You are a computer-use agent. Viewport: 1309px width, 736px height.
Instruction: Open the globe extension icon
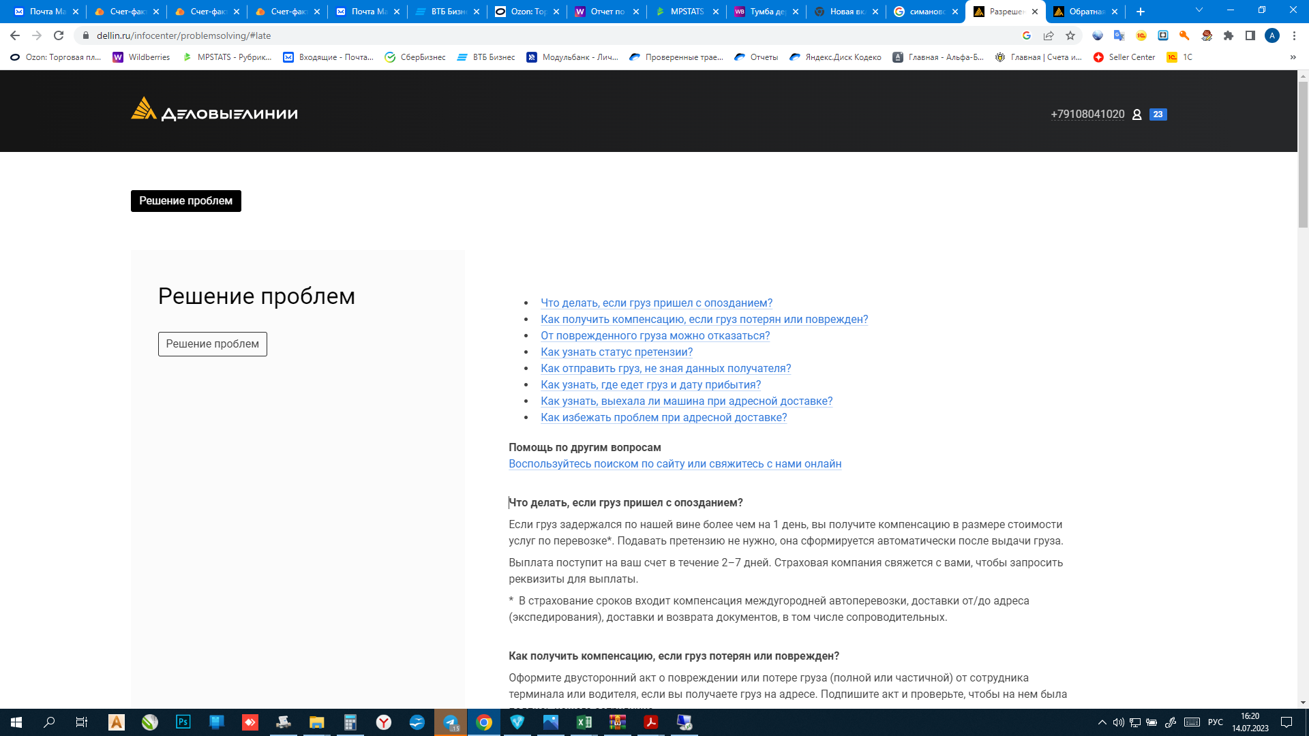(1098, 35)
